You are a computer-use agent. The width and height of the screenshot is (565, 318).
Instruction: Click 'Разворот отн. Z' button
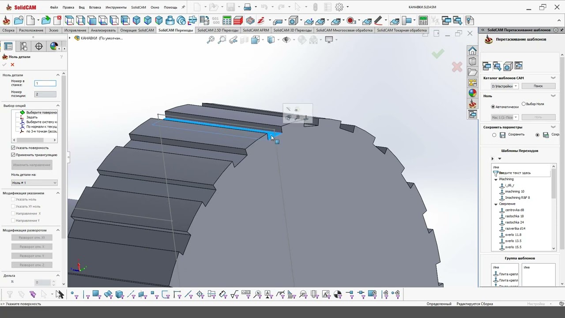click(x=32, y=265)
